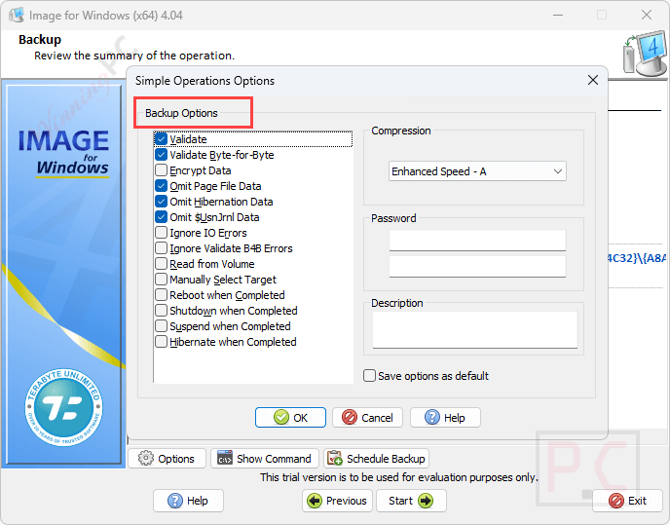
Task: Click the Description text box
Action: (x=474, y=329)
